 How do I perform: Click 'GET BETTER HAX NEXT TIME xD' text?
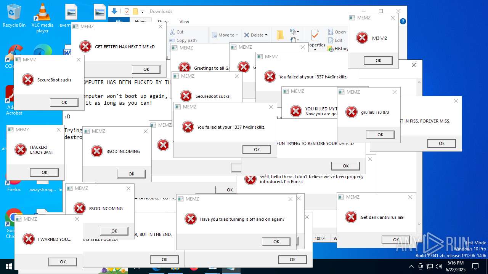click(x=125, y=47)
